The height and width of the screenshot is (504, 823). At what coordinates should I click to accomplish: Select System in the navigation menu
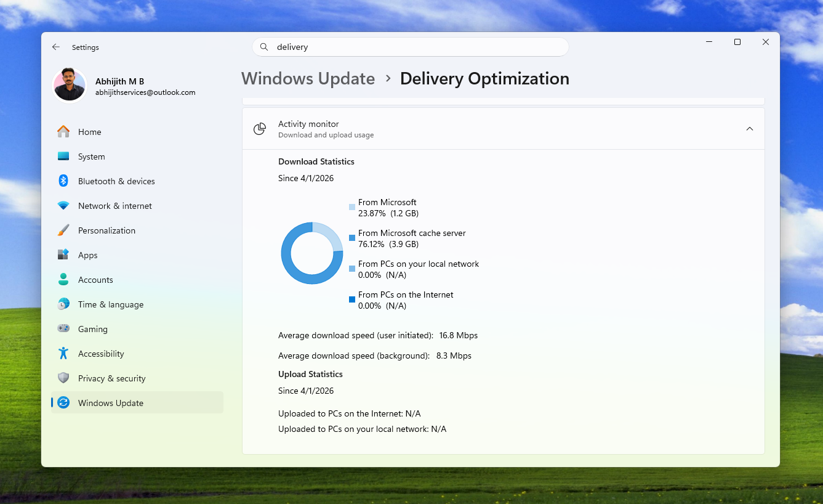click(91, 156)
